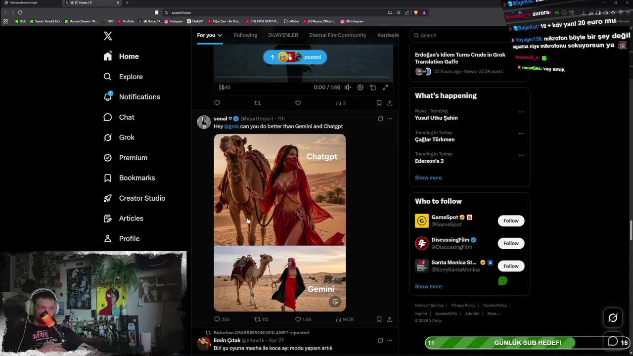Like sonal's post with 1.5K likes
The height and width of the screenshot is (356, 633).
(x=303, y=319)
